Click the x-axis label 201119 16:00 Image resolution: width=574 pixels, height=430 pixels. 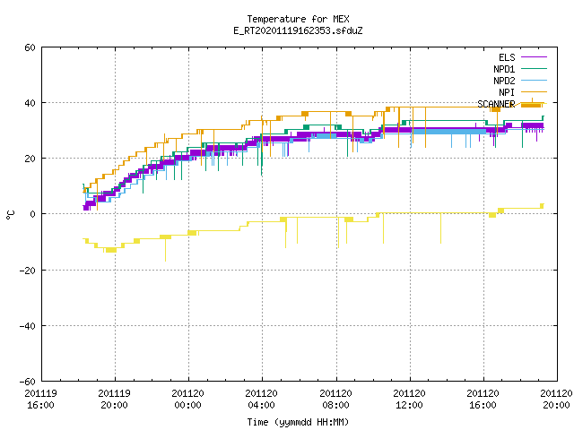40,400
